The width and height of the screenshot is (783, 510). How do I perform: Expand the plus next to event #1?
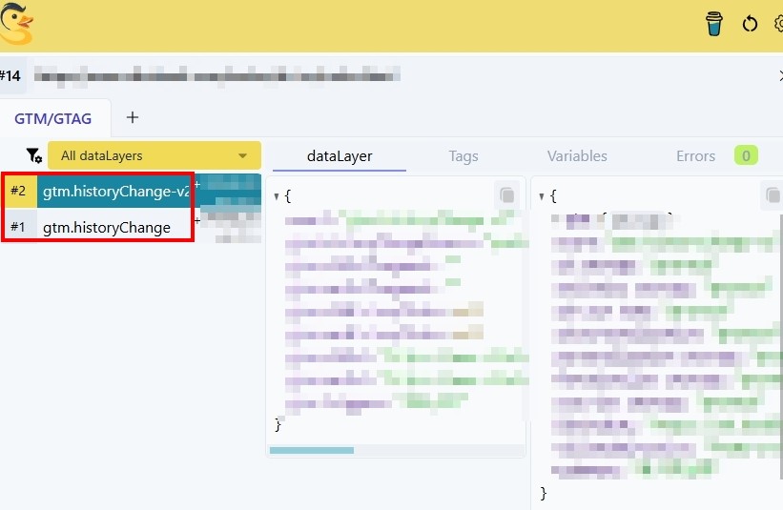197,220
